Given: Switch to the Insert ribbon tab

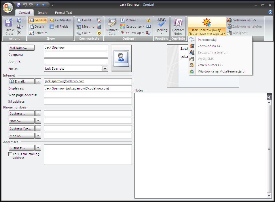Looking at the screenshot, I should coord(42,13).
